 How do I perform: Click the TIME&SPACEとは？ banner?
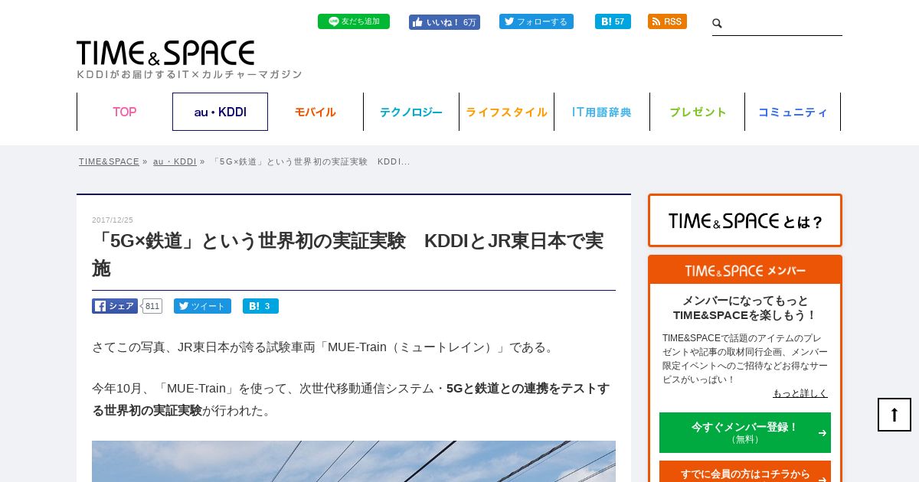tap(745, 220)
